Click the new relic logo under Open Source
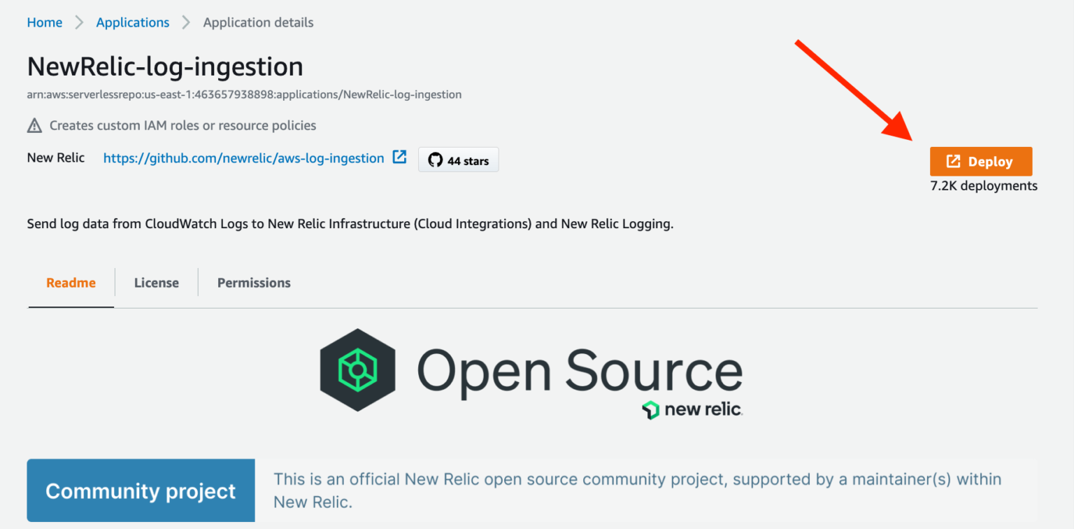Viewport: 1074px width, 529px height. pos(692,409)
